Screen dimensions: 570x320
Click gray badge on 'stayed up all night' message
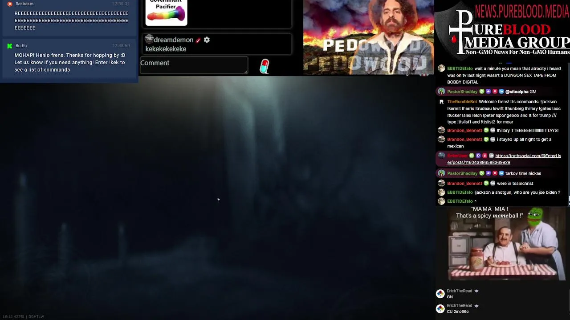click(493, 140)
